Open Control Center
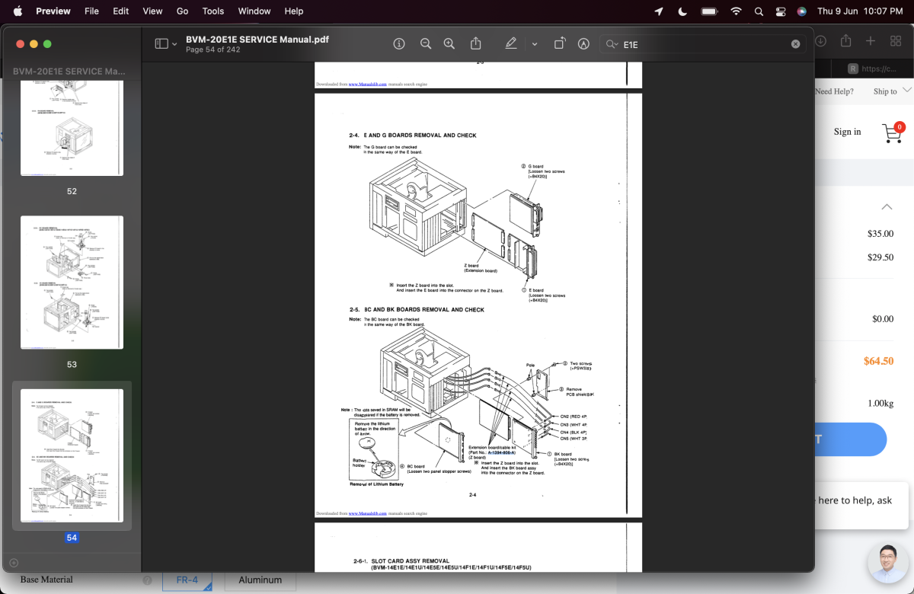Image resolution: width=914 pixels, height=594 pixels. tap(781, 11)
